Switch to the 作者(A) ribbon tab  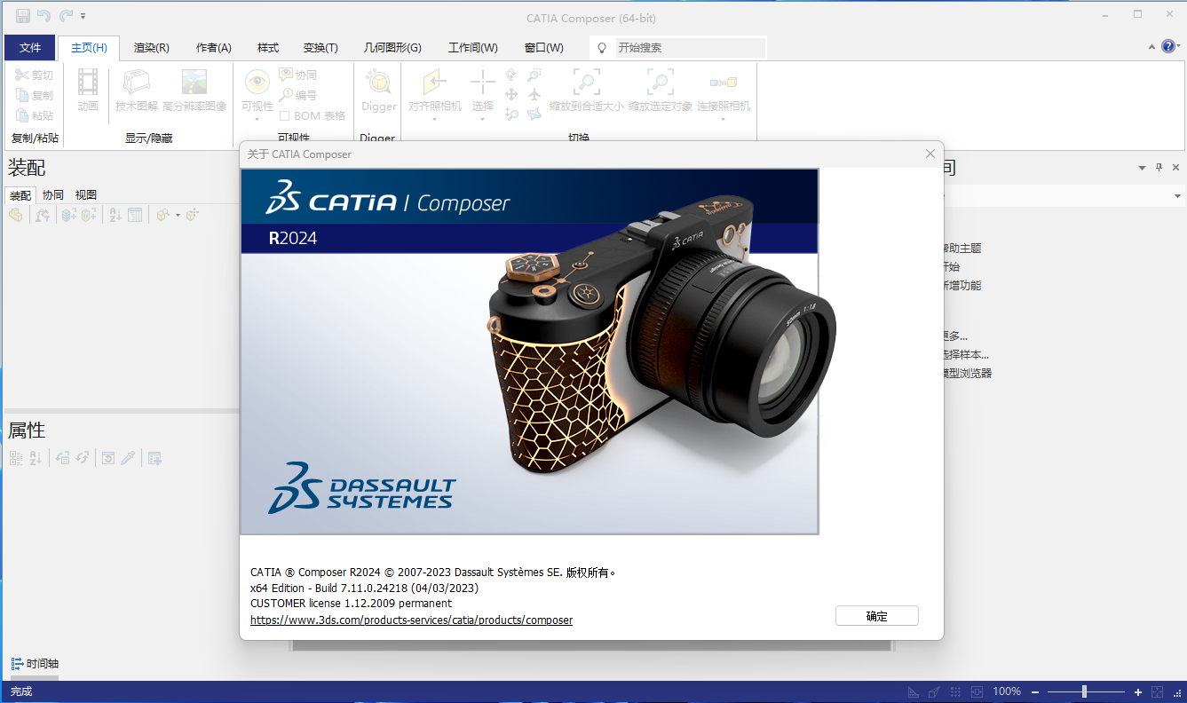(x=213, y=48)
